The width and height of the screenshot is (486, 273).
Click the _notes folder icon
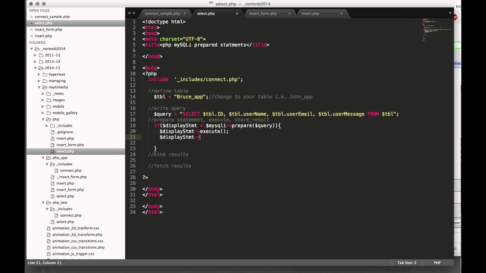(x=49, y=94)
